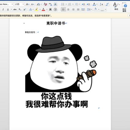Apply distributed alignment

pos(83,9)
